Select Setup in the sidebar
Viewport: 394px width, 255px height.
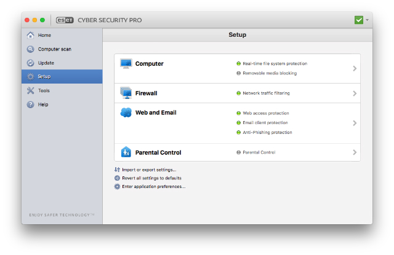[62, 77]
